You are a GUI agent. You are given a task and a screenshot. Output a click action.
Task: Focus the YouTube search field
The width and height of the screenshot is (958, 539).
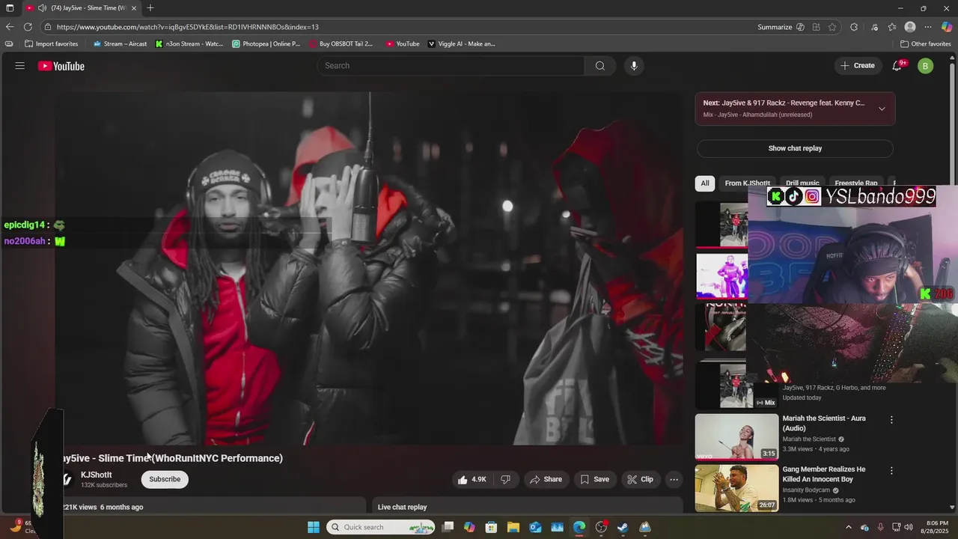(x=451, y=66)
